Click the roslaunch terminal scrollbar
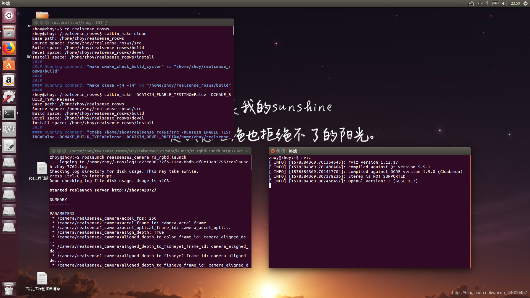The image size is (530, 298). [x=251, y=163]
